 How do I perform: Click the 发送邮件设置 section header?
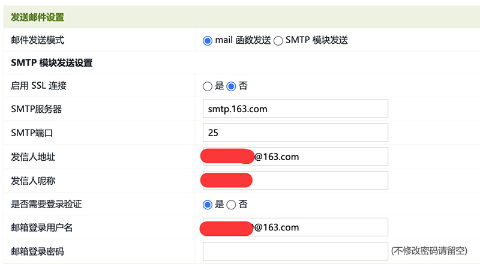(x=38, y=17)
